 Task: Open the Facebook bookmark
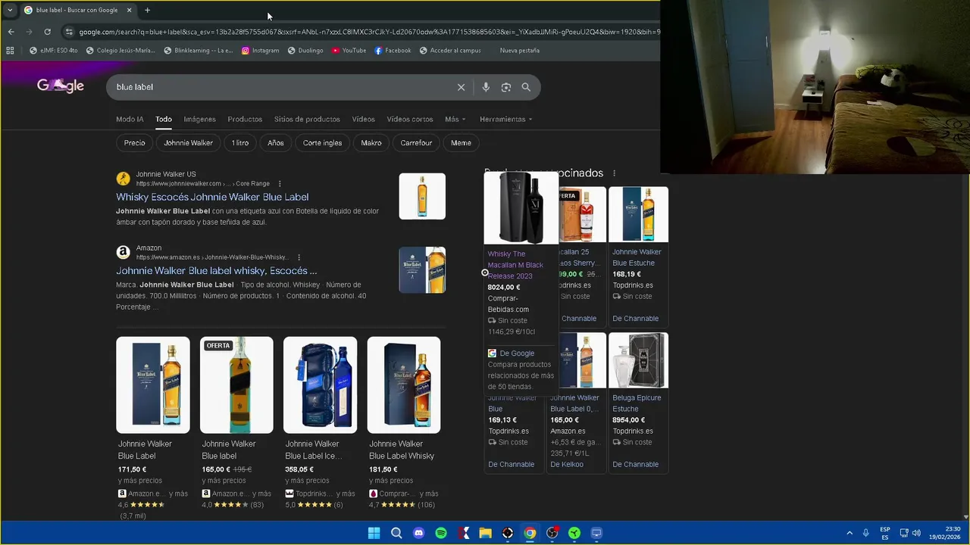tap(393, 51)
